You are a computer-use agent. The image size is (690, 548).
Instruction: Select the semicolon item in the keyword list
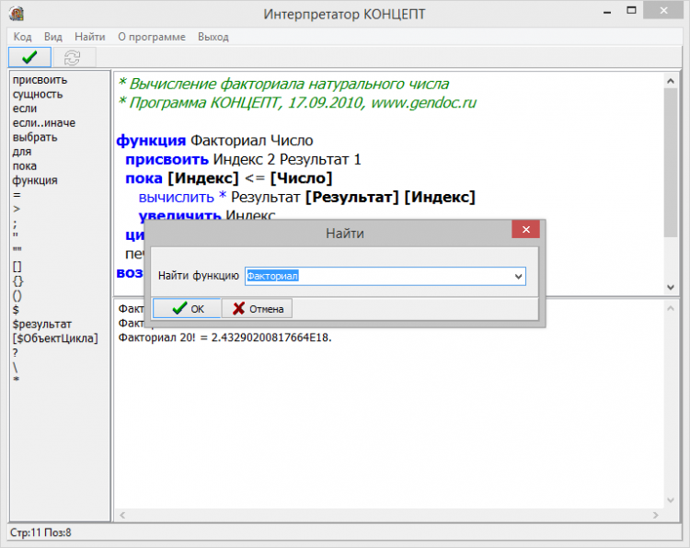15,223
